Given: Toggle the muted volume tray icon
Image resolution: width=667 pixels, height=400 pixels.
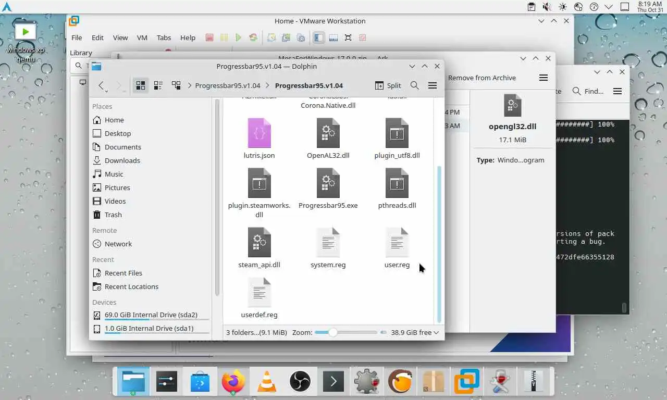Looking at the screenshot, I should click(547, 7).
